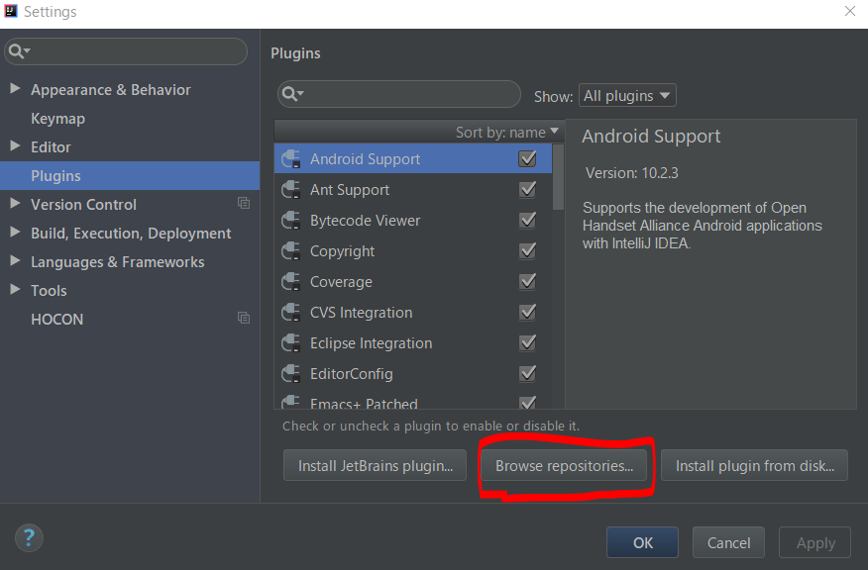Screen dimensions: 868x570
Task: Focus the settings search field
Action: [x=126, y=51]
